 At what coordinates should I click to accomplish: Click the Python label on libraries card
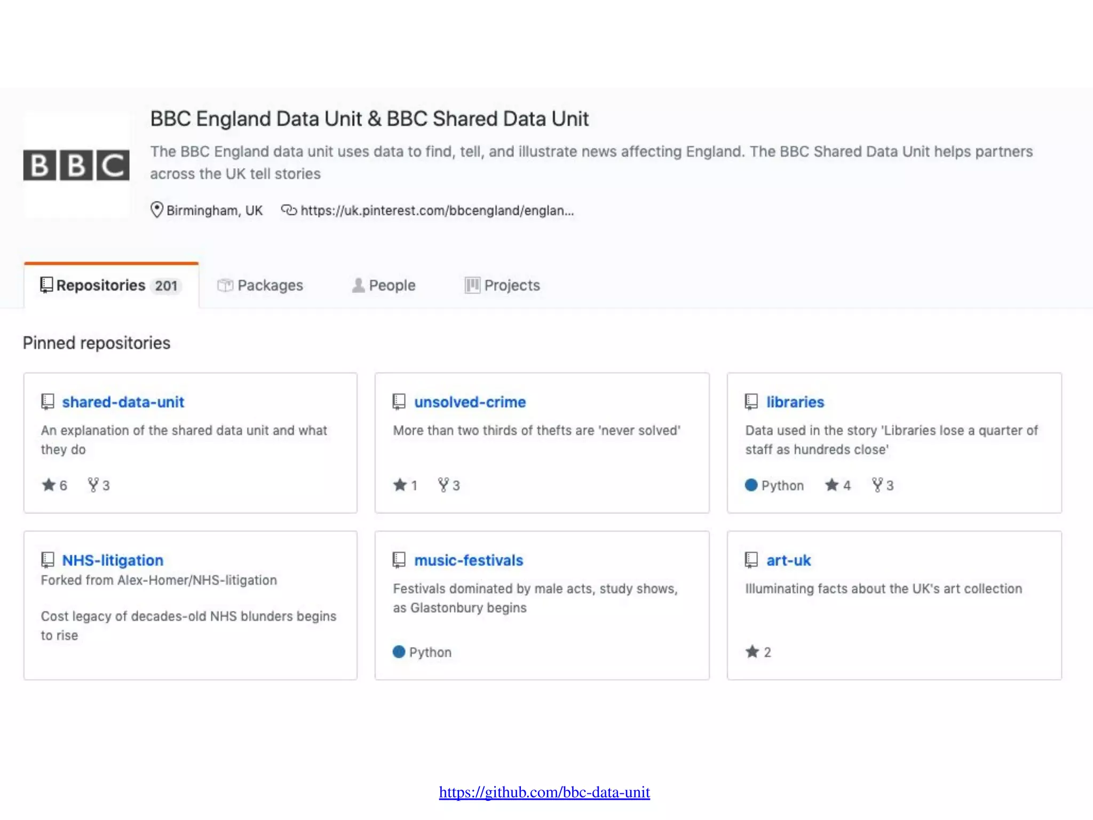[x=782, y=485]
